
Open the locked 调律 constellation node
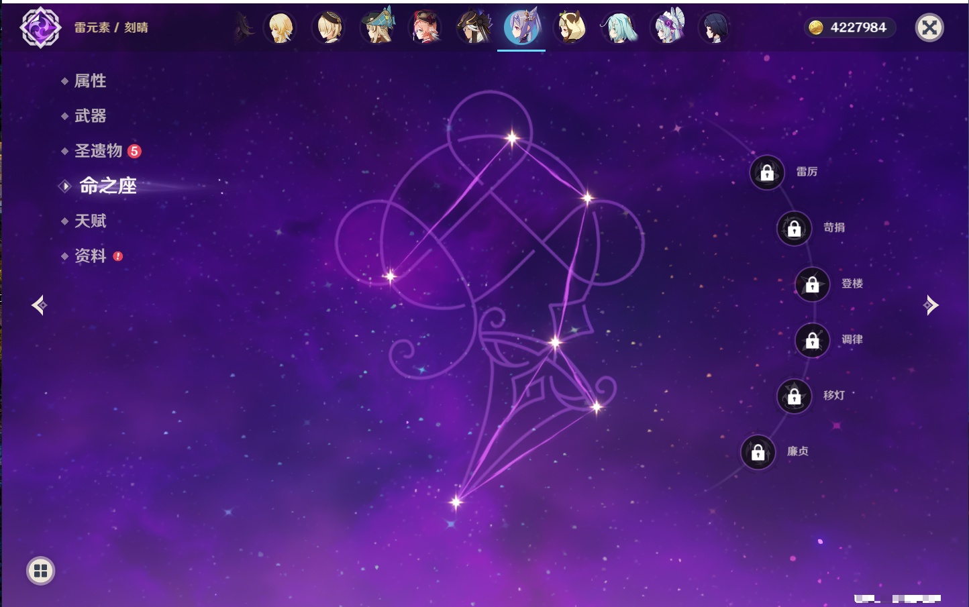[x=813, y=340]
